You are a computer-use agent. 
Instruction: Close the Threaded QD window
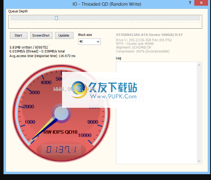pos(201,3)
